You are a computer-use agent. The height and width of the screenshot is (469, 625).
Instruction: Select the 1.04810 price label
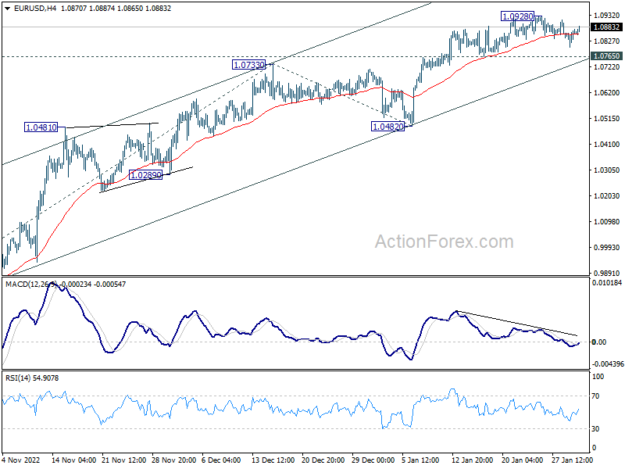point(41,127)
